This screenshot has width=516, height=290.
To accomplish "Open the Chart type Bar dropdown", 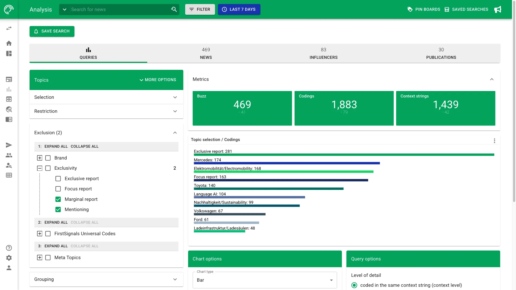I will coord(265,280).
